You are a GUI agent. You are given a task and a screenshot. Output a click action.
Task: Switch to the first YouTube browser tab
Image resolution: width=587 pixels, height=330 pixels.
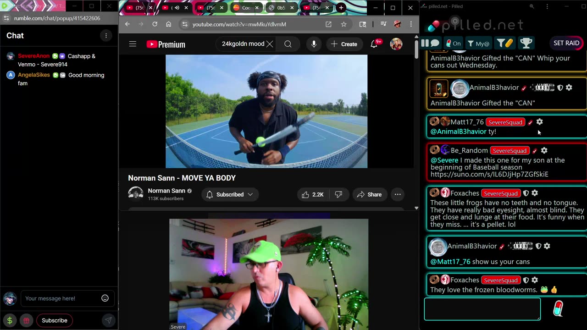pyautogui.click(x=139, y=8)
